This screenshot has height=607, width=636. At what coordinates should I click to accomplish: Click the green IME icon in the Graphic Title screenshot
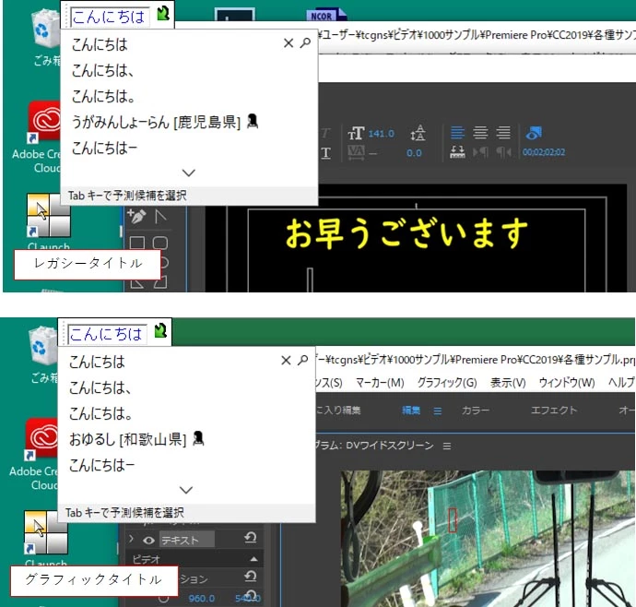(160, 330)
